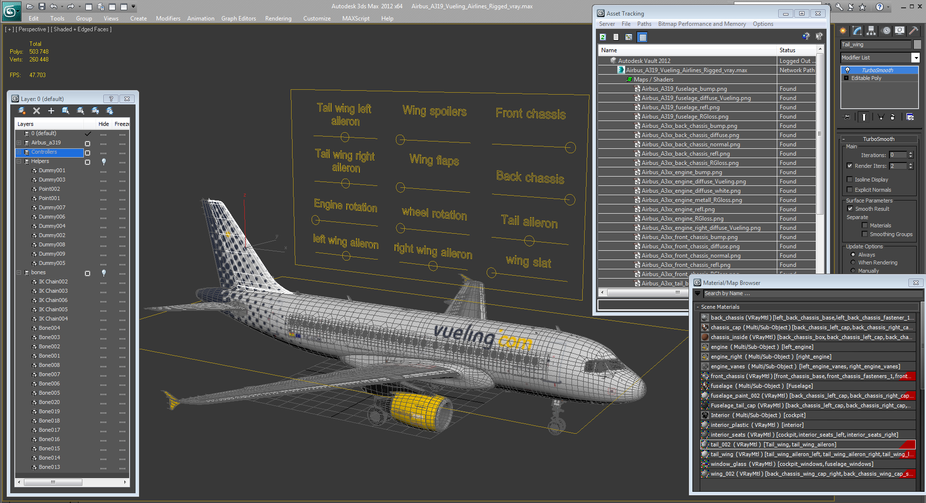Open the Graph Editors menu
Screen dimensions: 926x503
238,19
